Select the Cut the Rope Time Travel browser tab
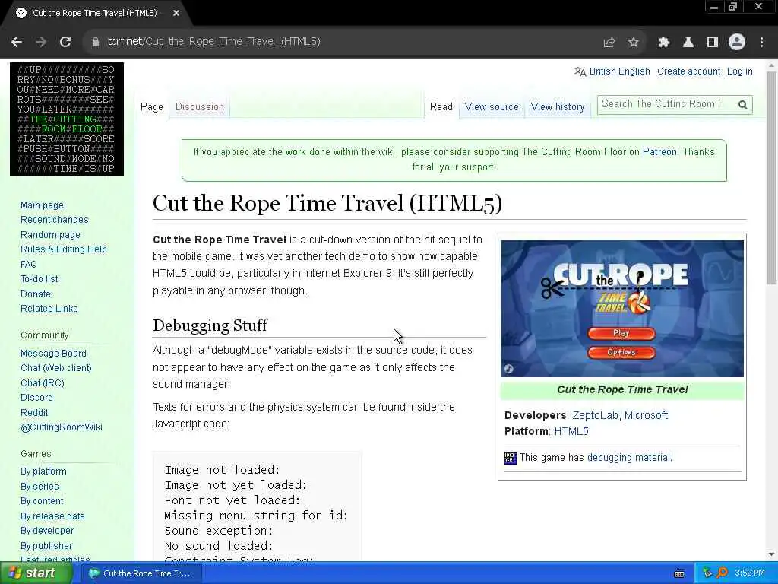 click(x=94, y=14)
